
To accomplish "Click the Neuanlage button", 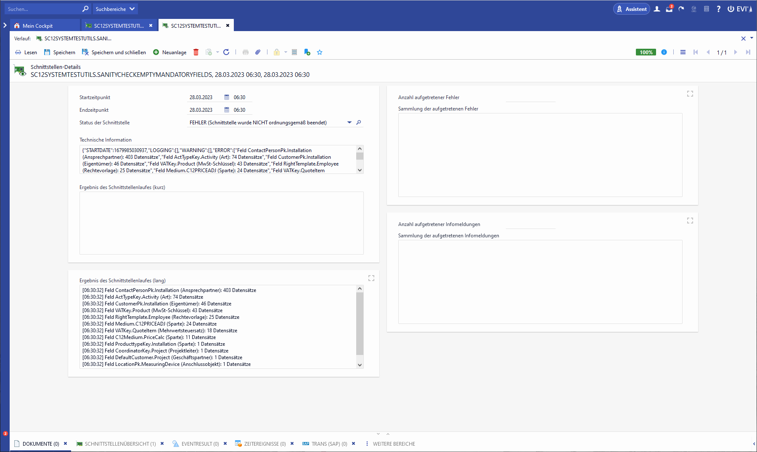I will click(x=170, y=52).
